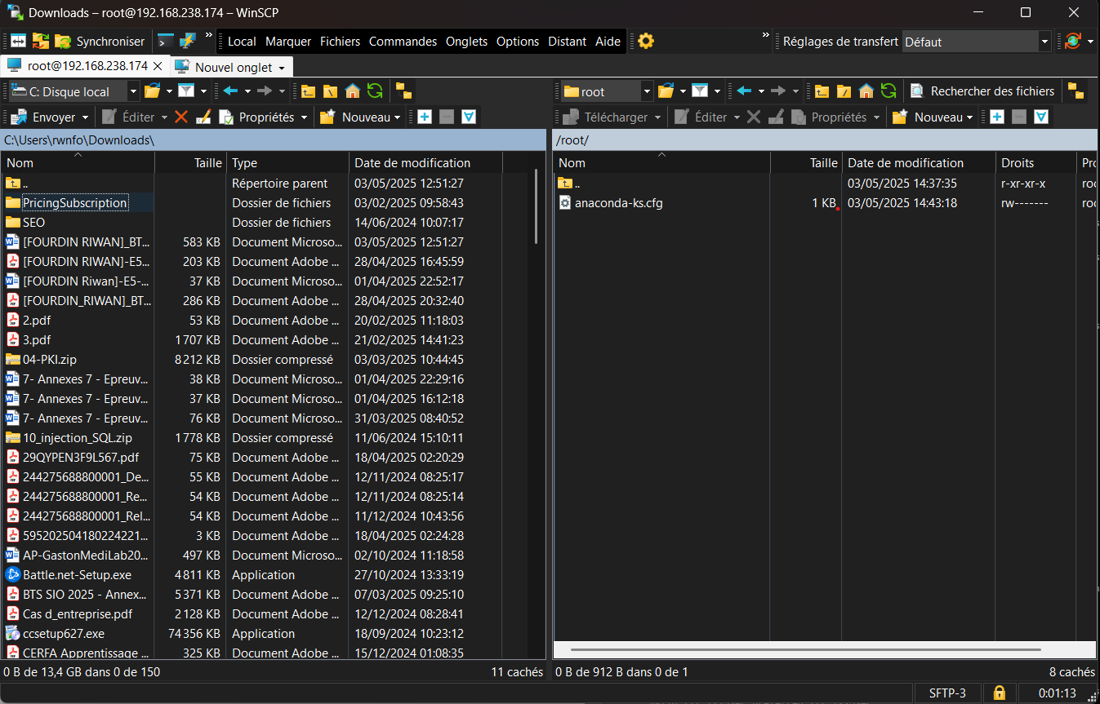Image resolution: width=1100 pixels, height=704 pixels.
Task: Open the Local menu
Action: click(x=242, y=41)
